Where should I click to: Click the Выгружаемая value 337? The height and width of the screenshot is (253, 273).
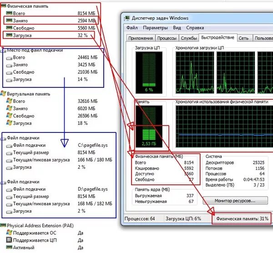190,196
